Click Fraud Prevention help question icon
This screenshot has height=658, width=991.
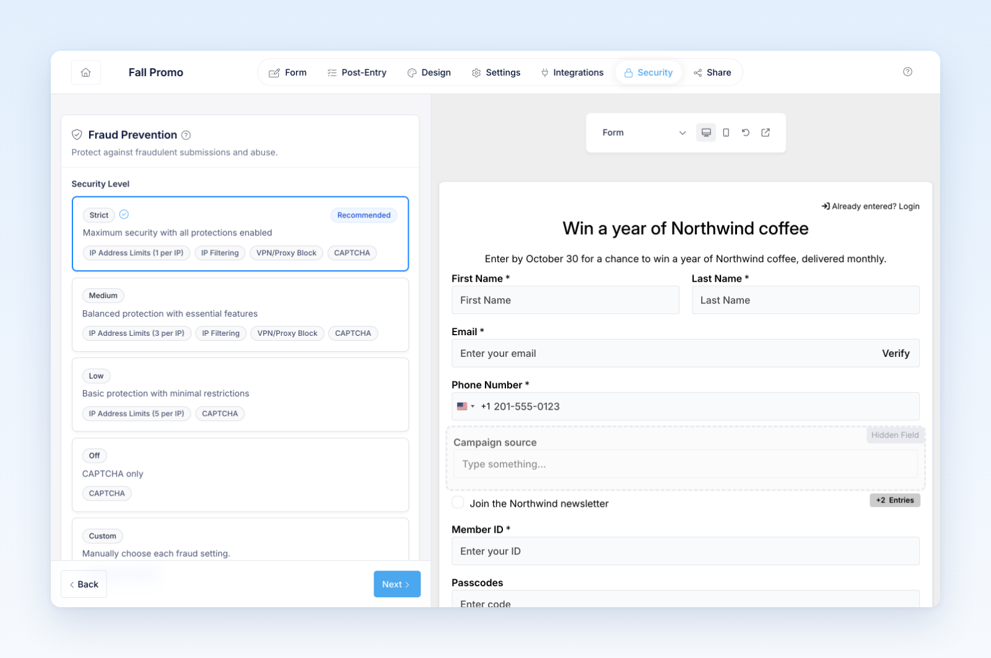tap(186, 135)
